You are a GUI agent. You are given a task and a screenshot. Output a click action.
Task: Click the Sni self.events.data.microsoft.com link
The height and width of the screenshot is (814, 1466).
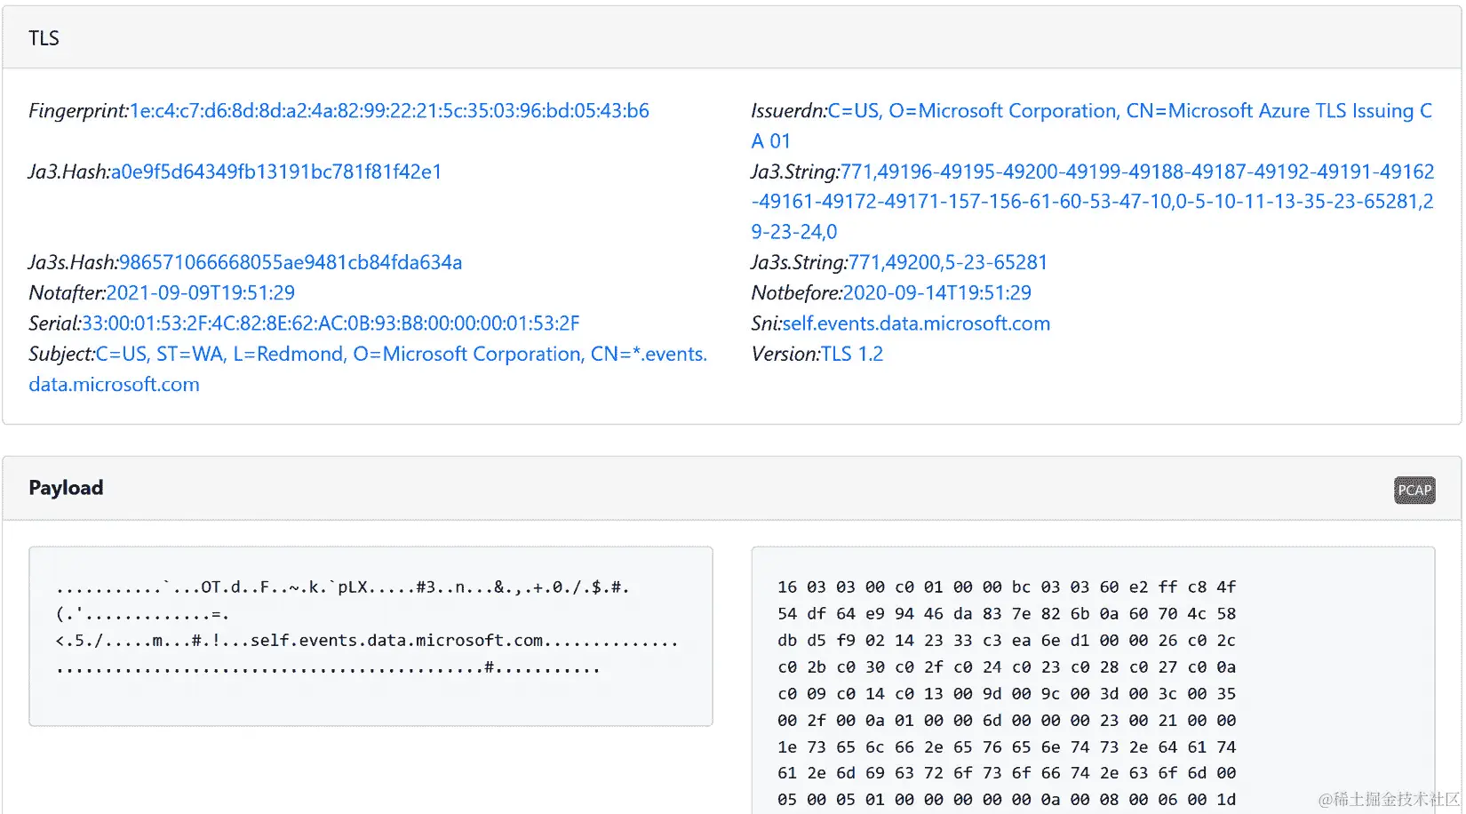pos(916,323)
